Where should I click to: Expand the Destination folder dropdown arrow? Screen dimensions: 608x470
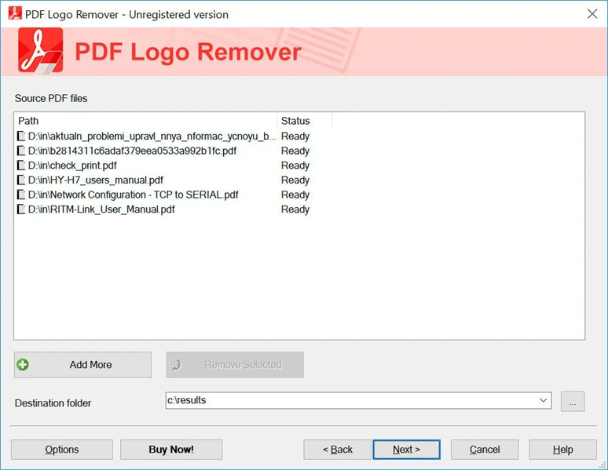[x=544, y=400]
